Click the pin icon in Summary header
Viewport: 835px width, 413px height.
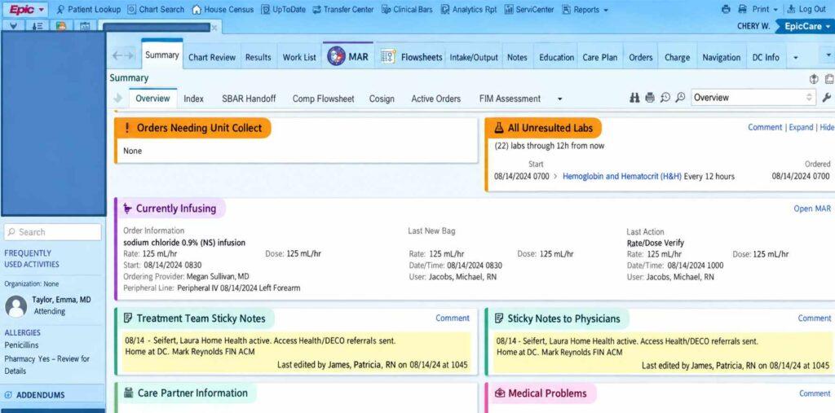coord(814,79)
